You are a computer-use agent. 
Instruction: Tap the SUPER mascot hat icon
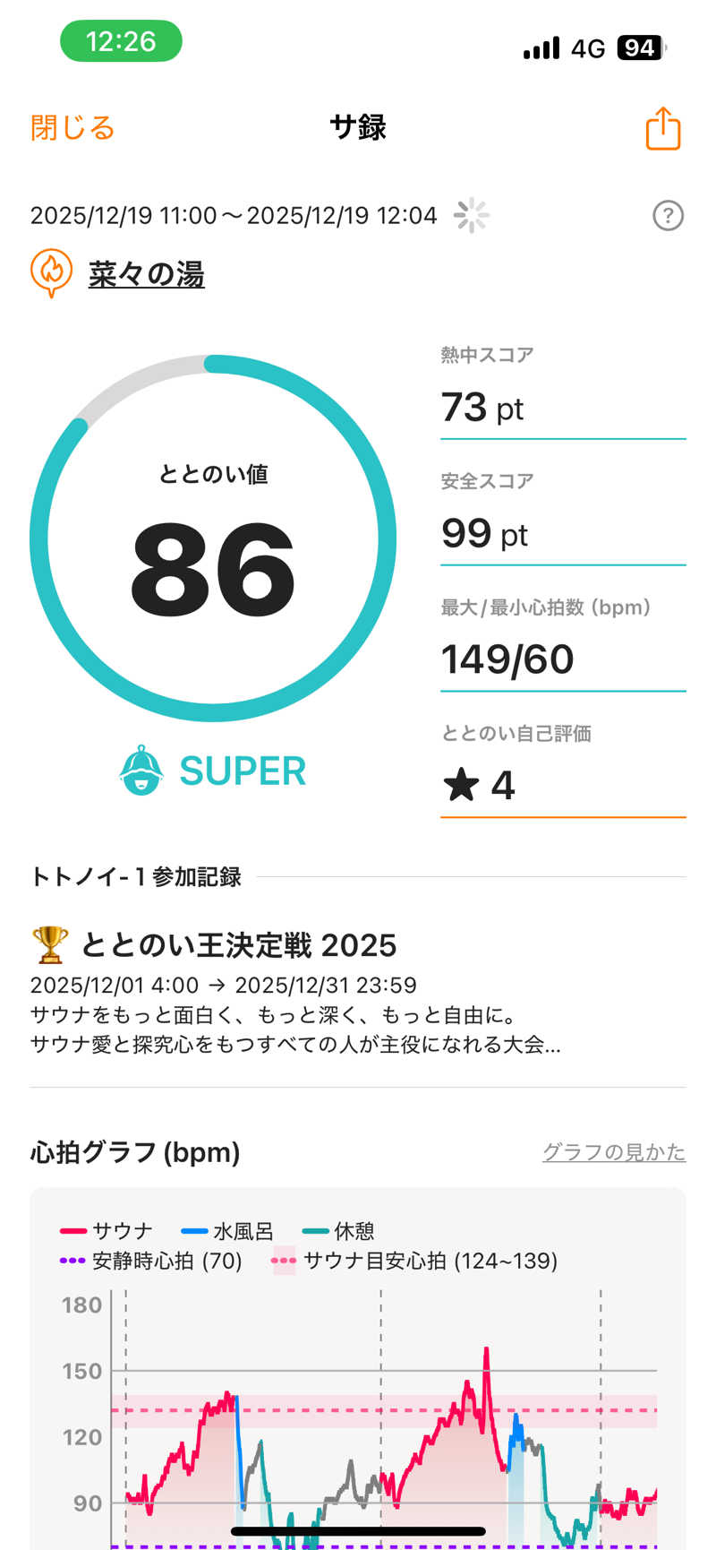pyautogui.click(x=141, y=770)
